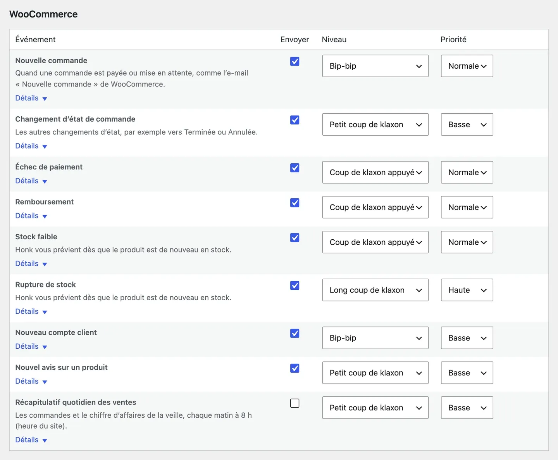The width and height of the screenshot is (558, 460).
Task: Click the WooCommerce section heading
Action: click(43, 14)
